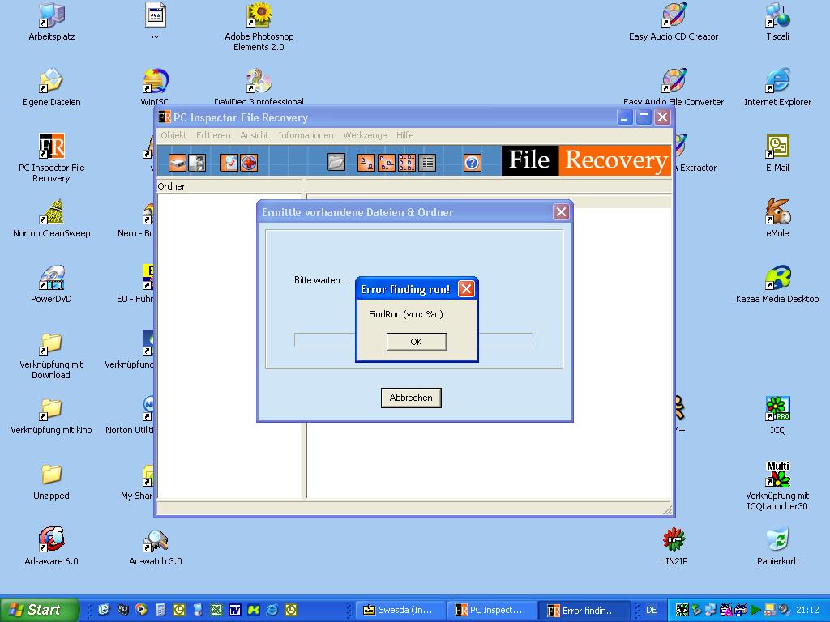Viewport: 830px width, 622px height.
Task: Click the blue question mark help icon
Action: click(473, 162)
